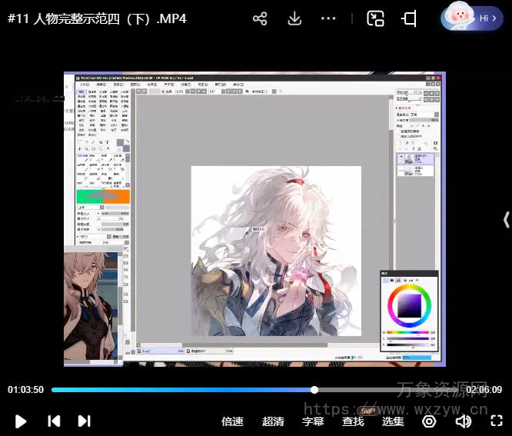Image resolution: width=512 pixels, height=436 pixels.
Task: Expand the side panel with the right-edge chevron
Action: (505, 220)
